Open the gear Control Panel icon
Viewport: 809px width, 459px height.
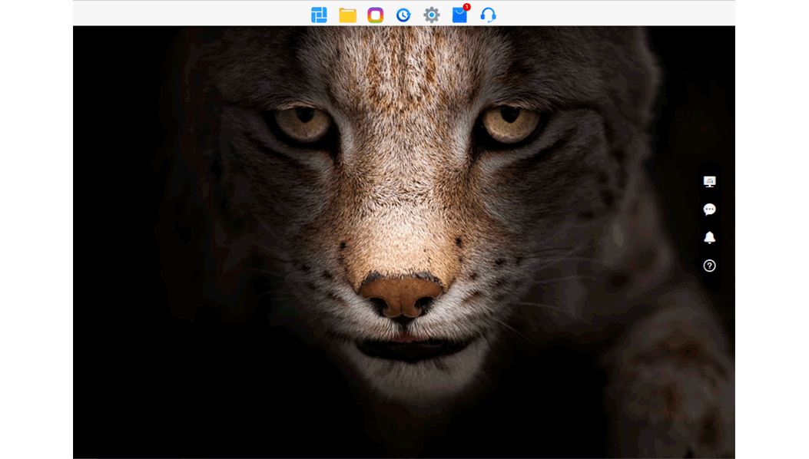coord(431,15)
